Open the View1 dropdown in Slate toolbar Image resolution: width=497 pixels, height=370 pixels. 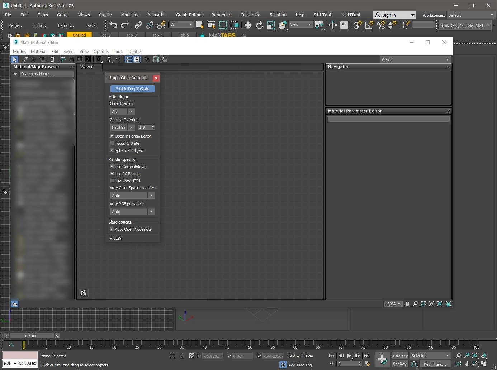point(415,60)
